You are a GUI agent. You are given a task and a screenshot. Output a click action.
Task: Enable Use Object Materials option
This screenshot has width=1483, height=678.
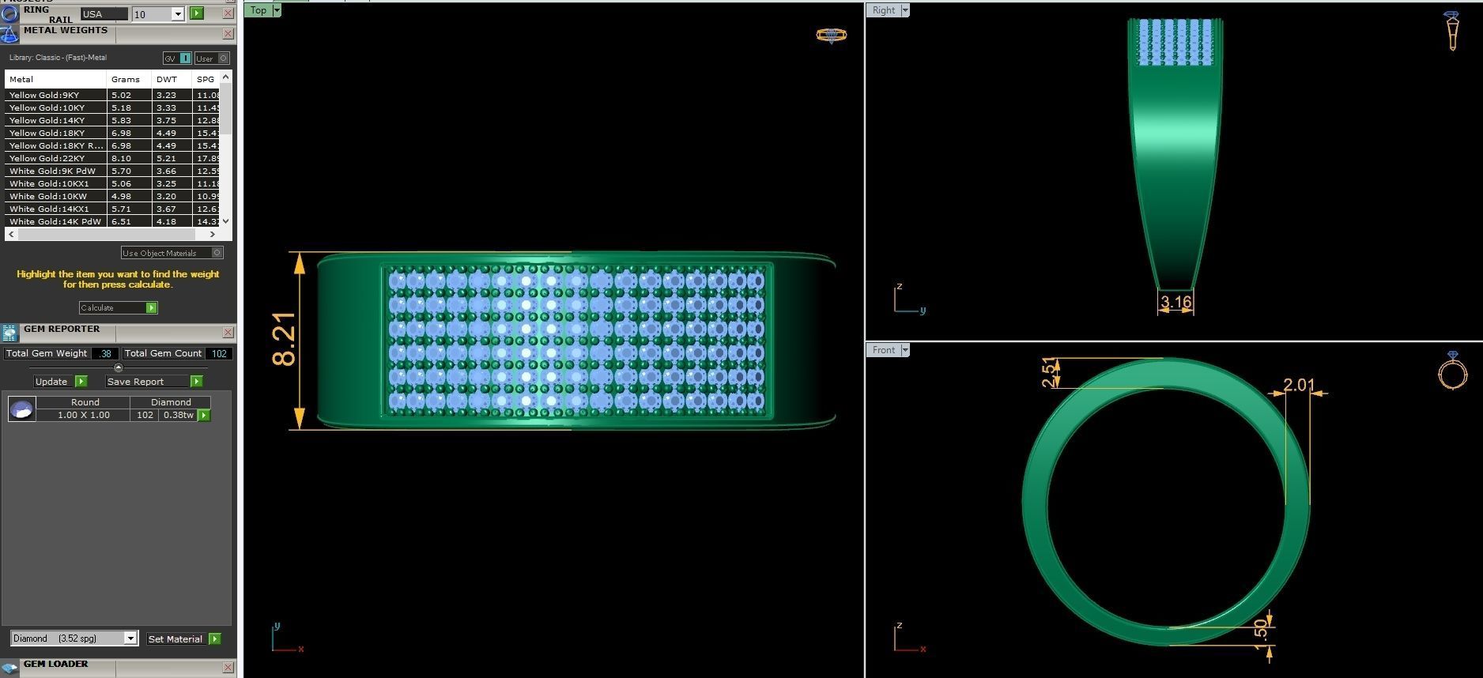172,253
